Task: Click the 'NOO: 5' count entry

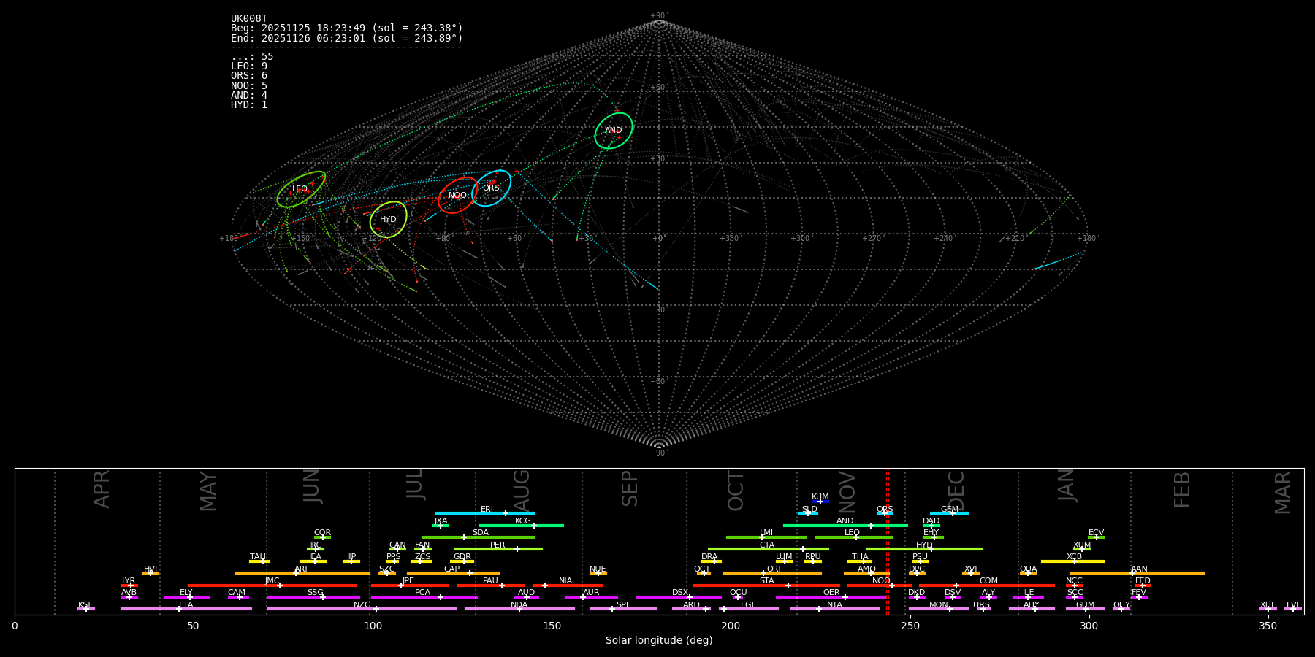Action: (x=249, y=86)
